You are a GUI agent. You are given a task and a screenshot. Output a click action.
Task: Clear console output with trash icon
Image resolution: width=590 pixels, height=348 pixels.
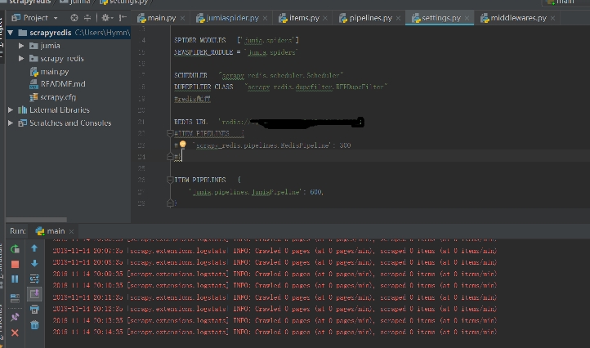[x=34, y=325]
